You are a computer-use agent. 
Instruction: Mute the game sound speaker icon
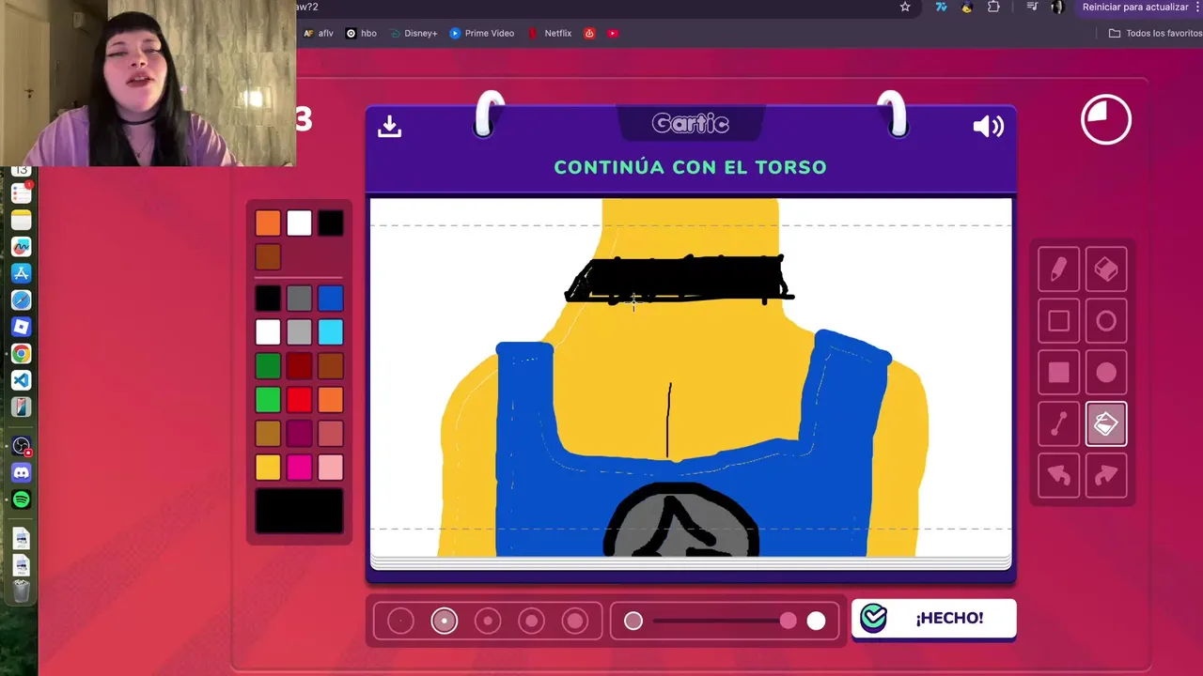coord(989,127)
